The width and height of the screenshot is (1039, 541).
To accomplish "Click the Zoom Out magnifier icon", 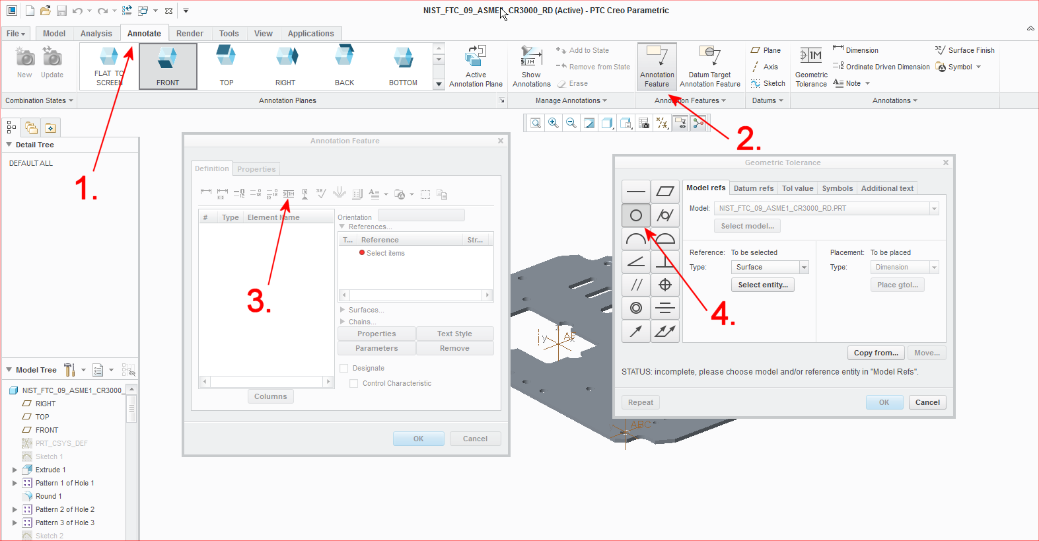I will (571, 123).
